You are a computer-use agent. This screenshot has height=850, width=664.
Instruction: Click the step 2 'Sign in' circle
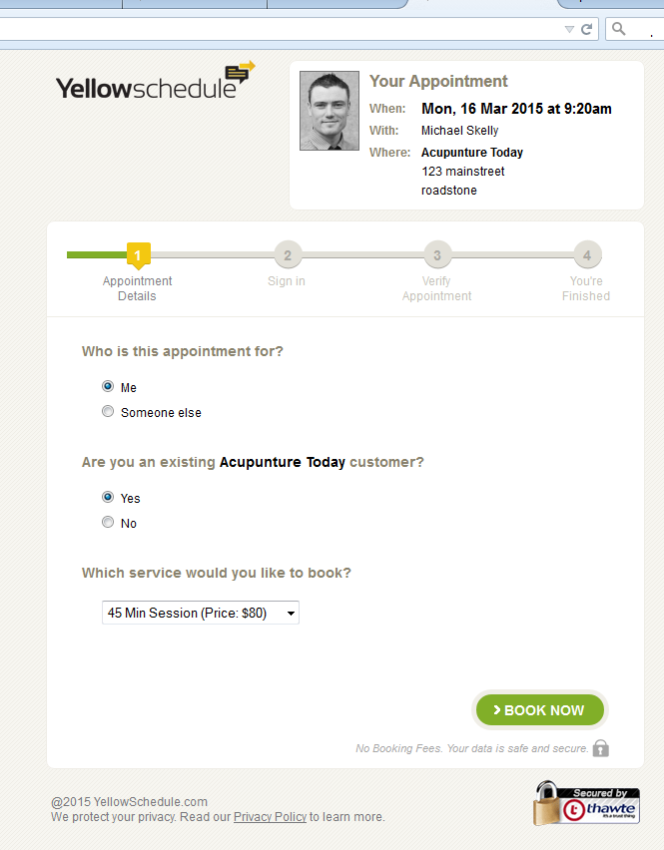(x=287, y=256)
